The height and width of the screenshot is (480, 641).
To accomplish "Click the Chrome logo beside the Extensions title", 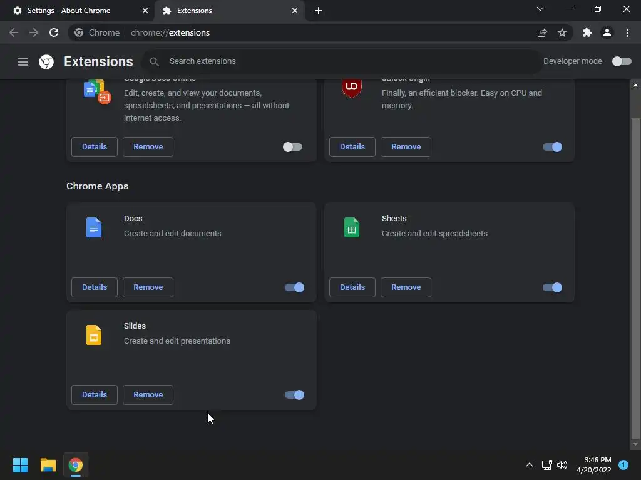I will point(46,62).
